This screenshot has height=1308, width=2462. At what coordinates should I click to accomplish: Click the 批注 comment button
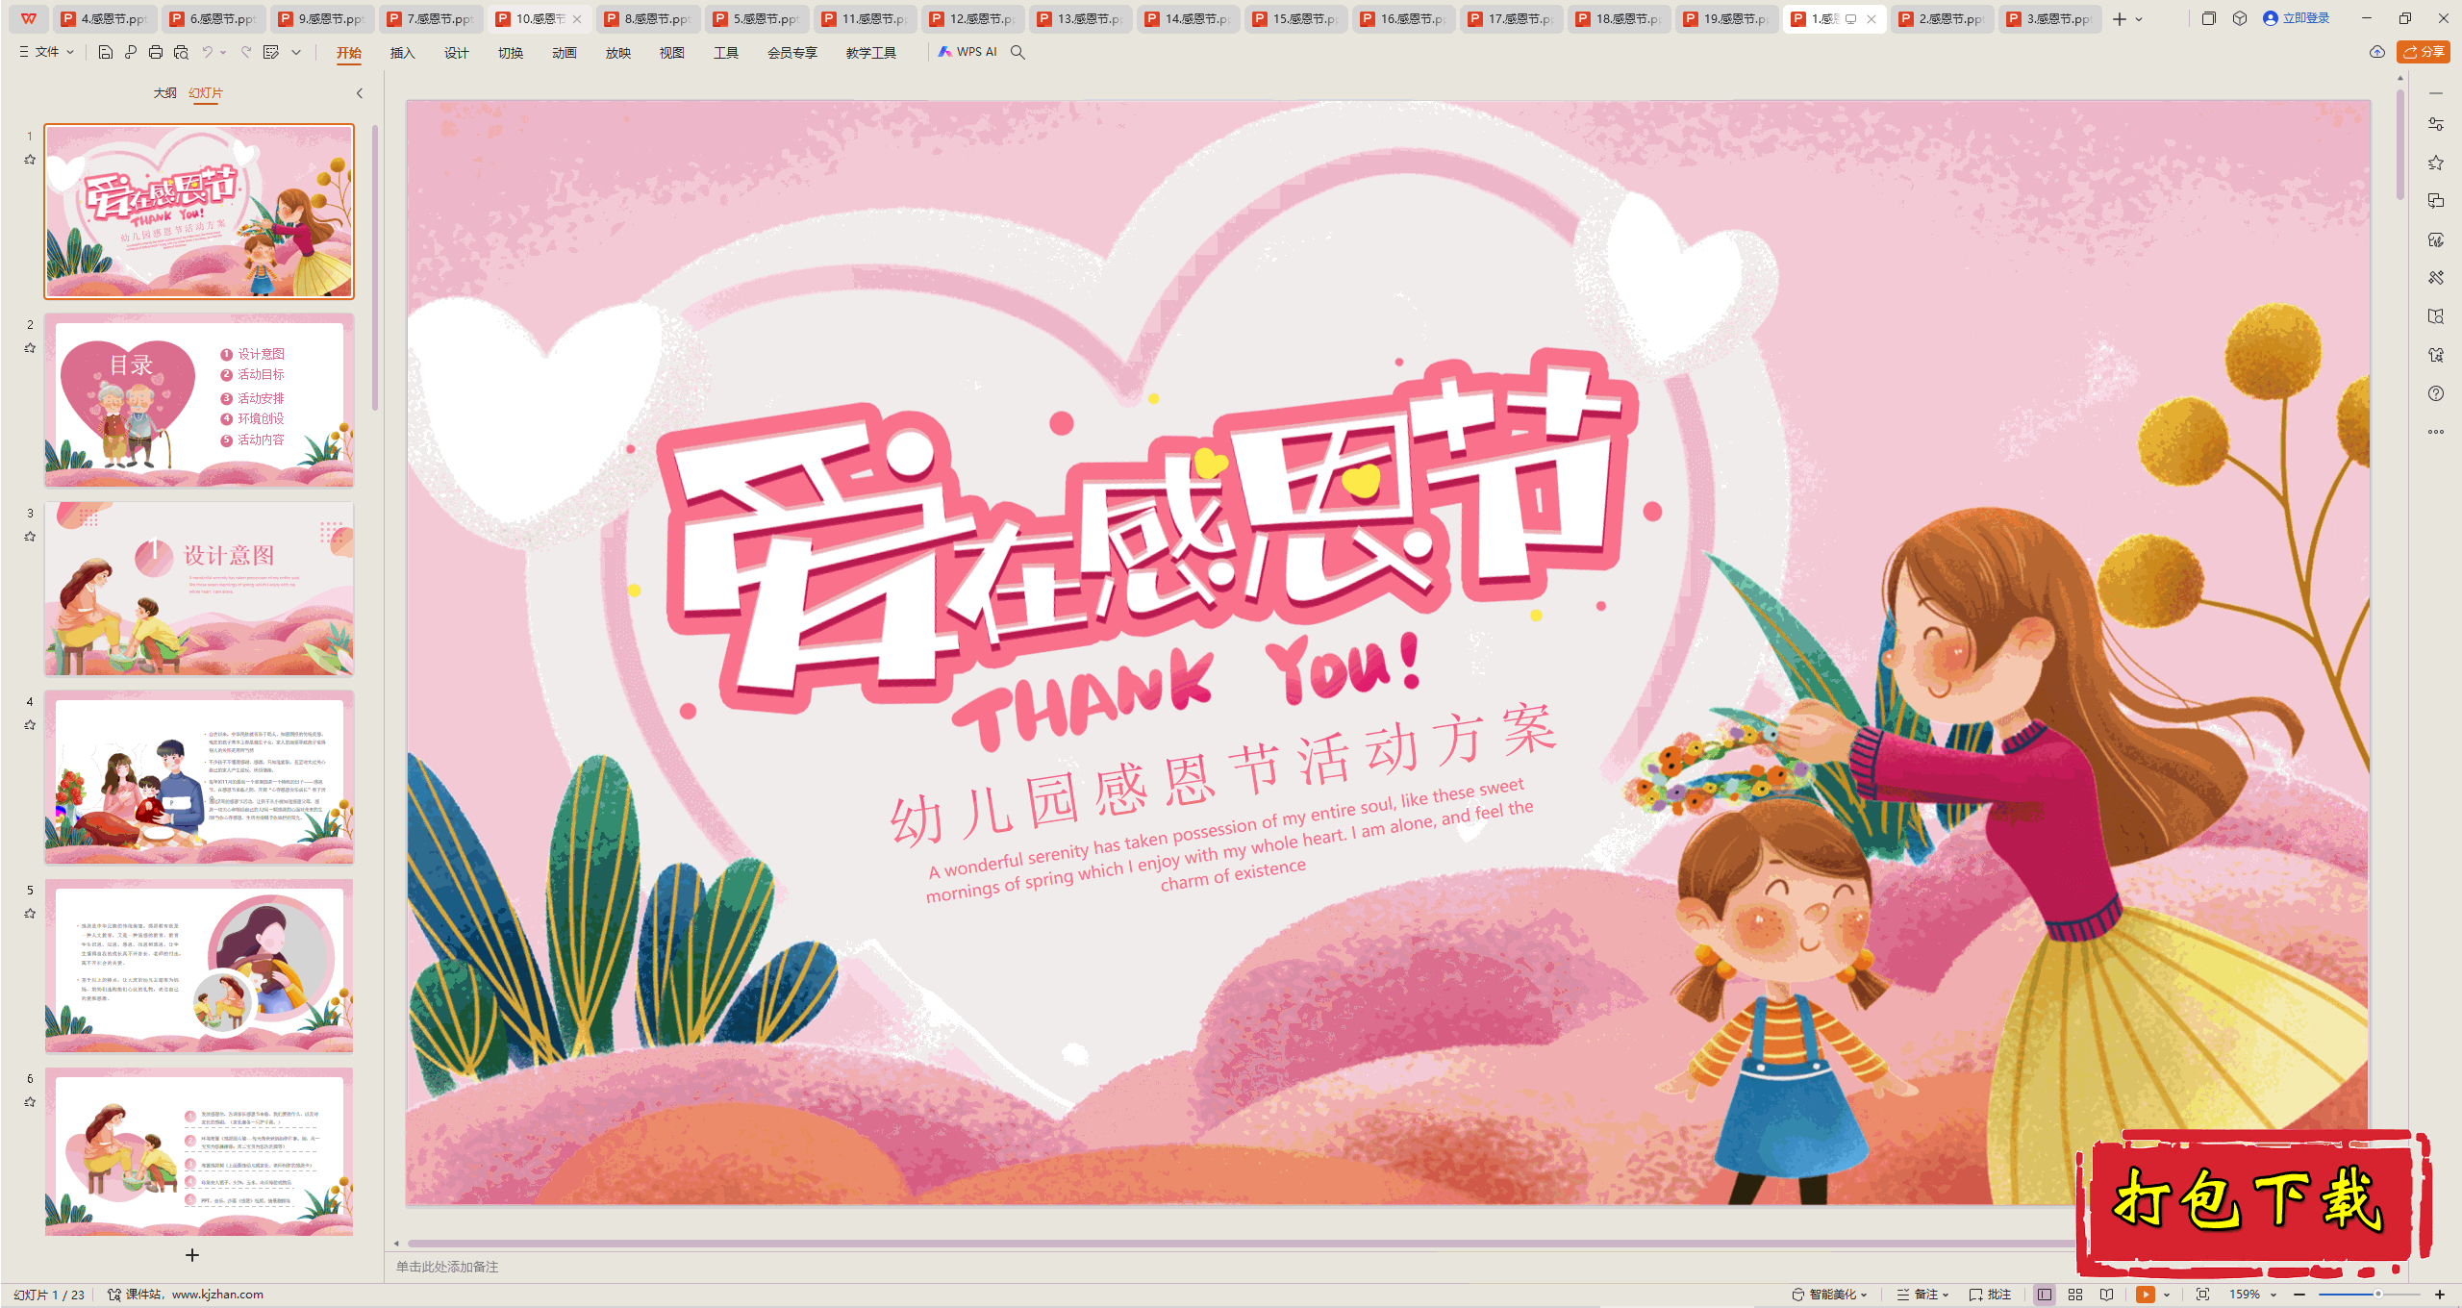(x=1991, y=1295)
